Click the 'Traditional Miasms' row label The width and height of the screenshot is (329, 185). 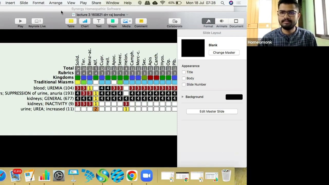tap(53, 82)
